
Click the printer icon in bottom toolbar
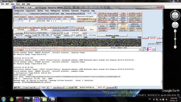[x=18, y=88]
